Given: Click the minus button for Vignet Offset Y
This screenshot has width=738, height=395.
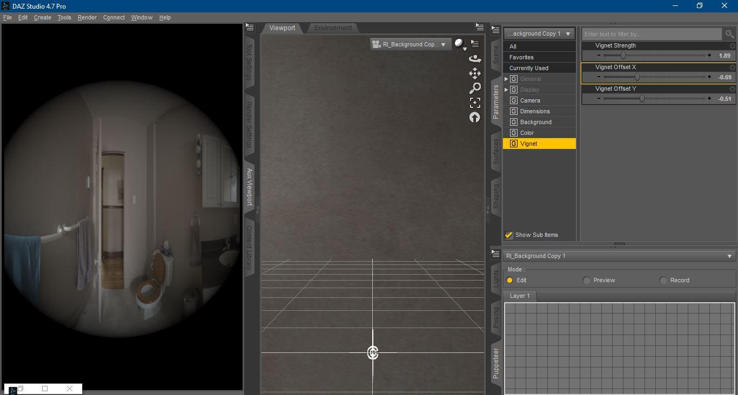Looking at the screenshot, I should (x=599, y=99).
